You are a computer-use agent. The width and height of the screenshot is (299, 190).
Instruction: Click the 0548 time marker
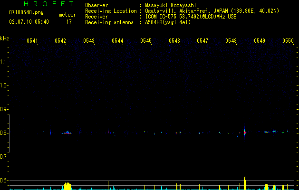click(x=231, y=41)
